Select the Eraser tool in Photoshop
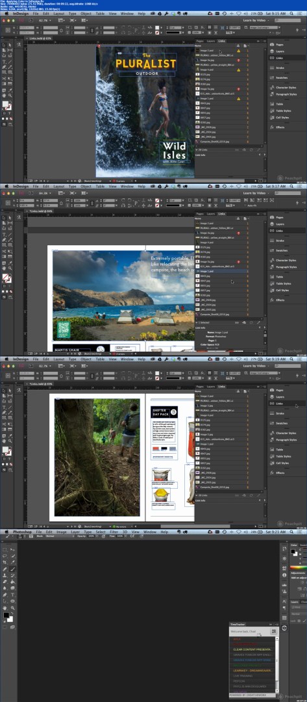 click(x=5, y=582)
